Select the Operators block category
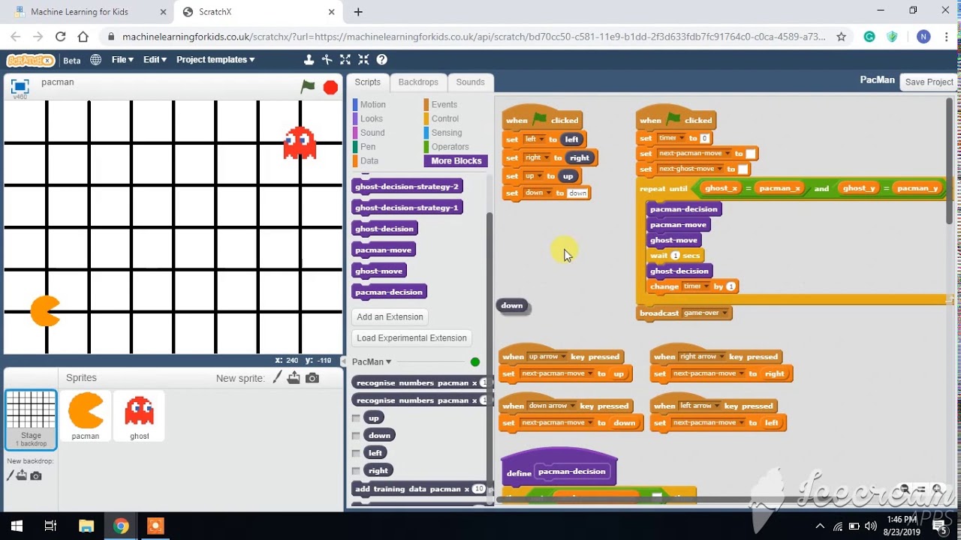961x540 pixels. coord(450,147)
